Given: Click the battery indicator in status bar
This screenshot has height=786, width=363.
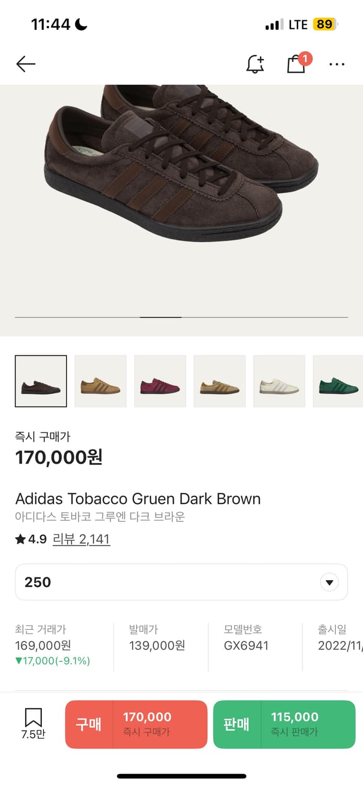Looking at the screenshot, I should (325, 24).
